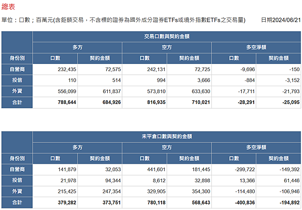Select the cell showing -149,392
Image resolution: width=302 pixels, height=210 pixels.
point(278,170)
